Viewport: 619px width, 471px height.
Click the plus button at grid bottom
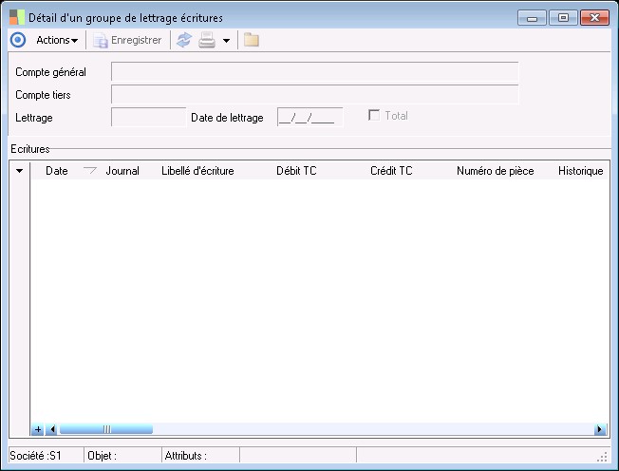pyautogui.click(x=38, y=429)
